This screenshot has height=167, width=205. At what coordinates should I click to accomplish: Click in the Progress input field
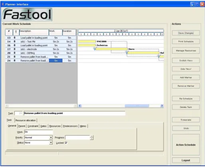tap(78, 137)
